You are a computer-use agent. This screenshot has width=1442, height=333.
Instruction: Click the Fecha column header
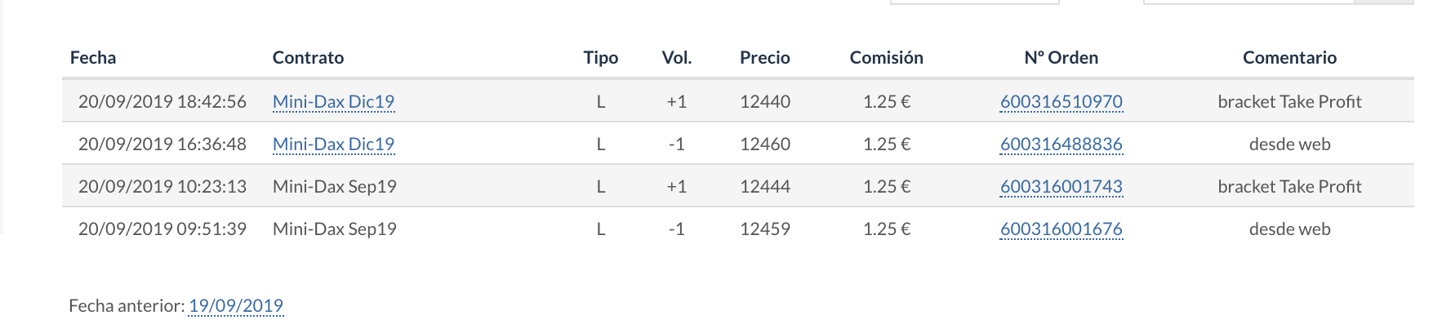tap(93, 58)
